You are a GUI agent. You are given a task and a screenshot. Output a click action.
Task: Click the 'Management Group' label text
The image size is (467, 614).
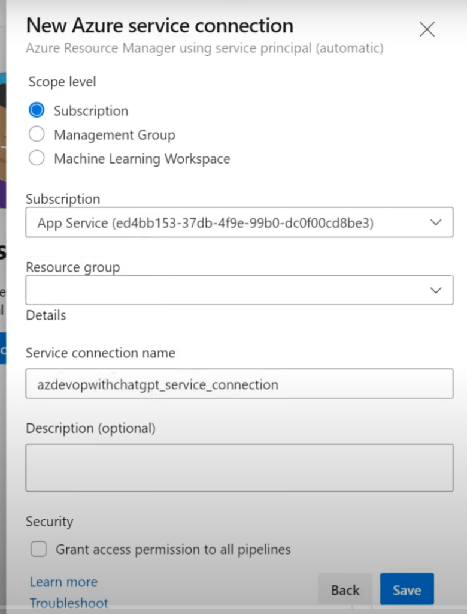114,135
